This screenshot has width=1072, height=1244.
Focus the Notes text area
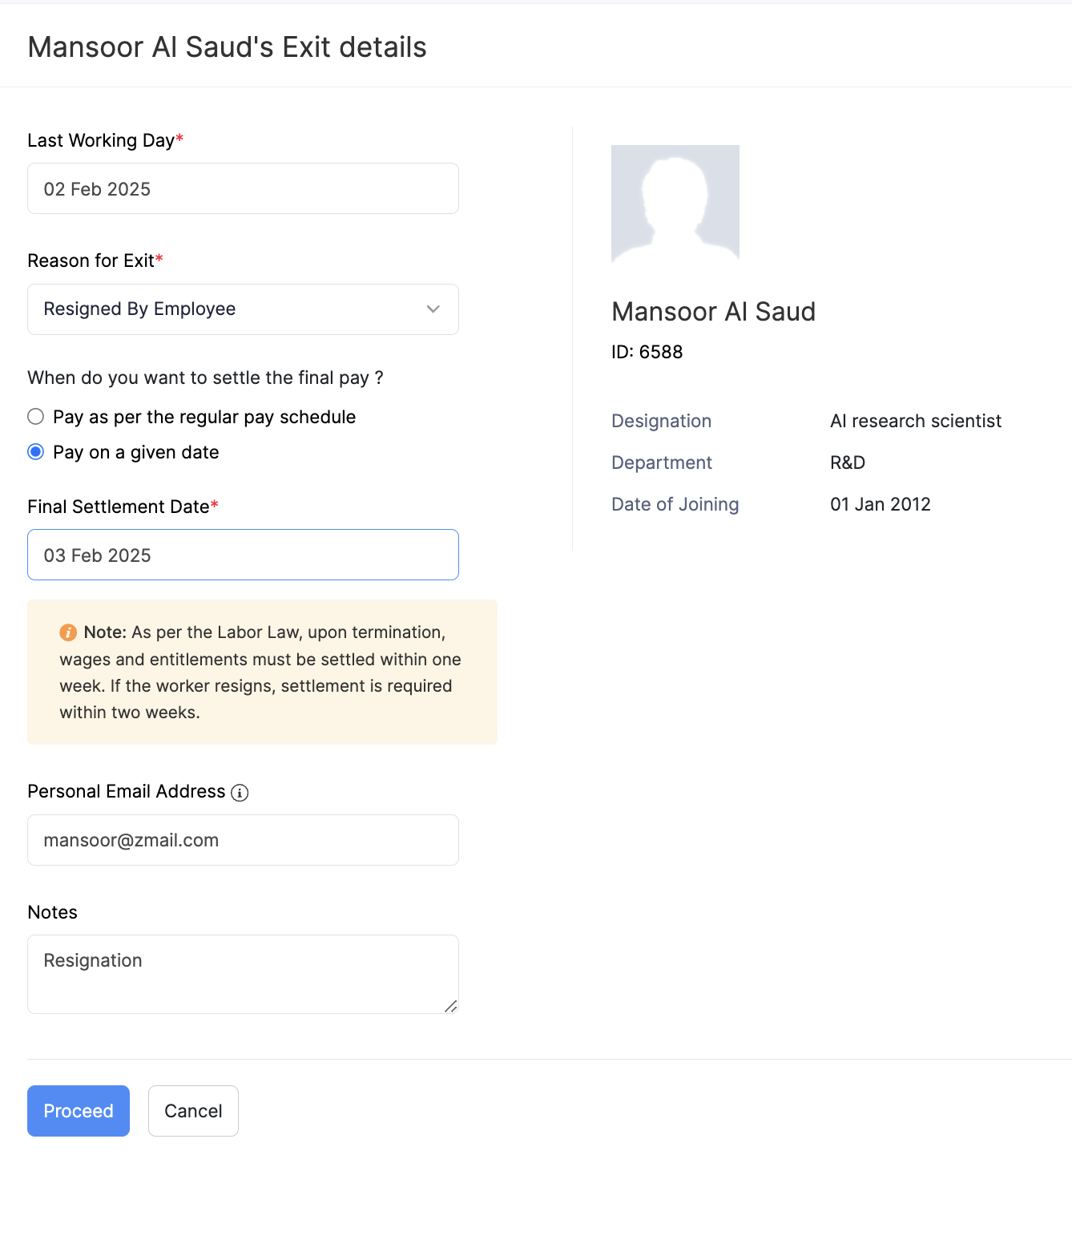[243, 974]
